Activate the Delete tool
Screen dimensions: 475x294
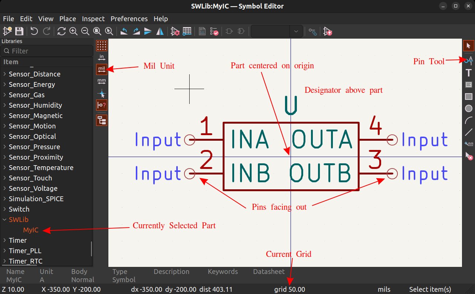coord(468,156)
